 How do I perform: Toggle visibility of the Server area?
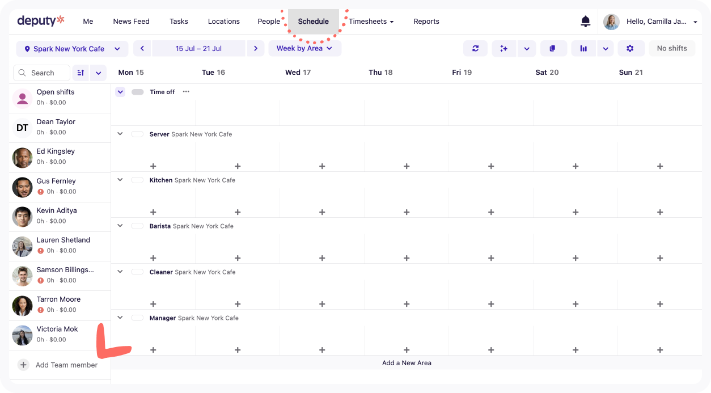pyautogui.click(x=137, y=134)
